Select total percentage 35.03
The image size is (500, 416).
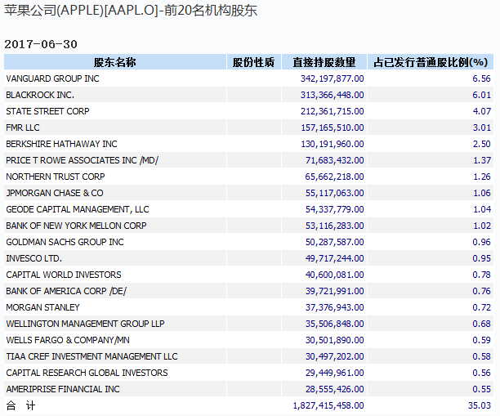tap(480, 405)
